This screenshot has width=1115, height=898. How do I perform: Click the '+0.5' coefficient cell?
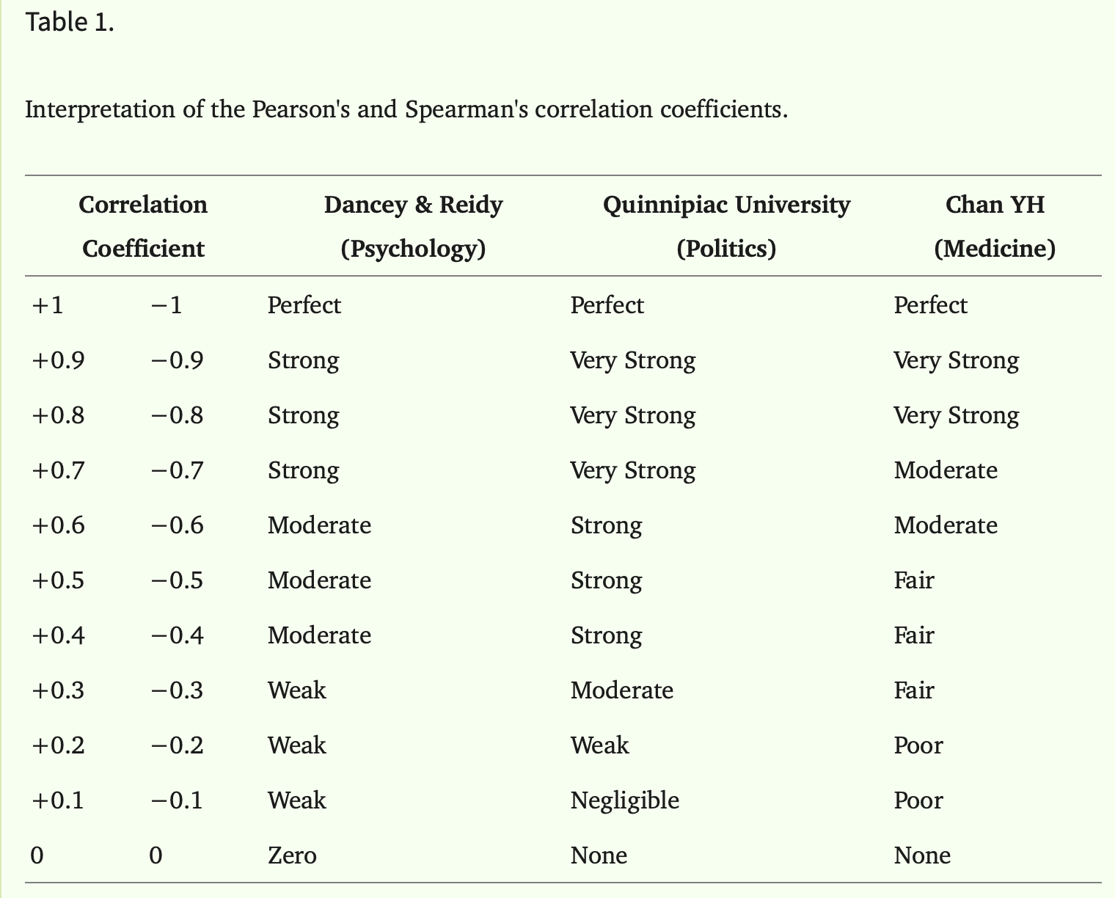click(x=58, y=580)
